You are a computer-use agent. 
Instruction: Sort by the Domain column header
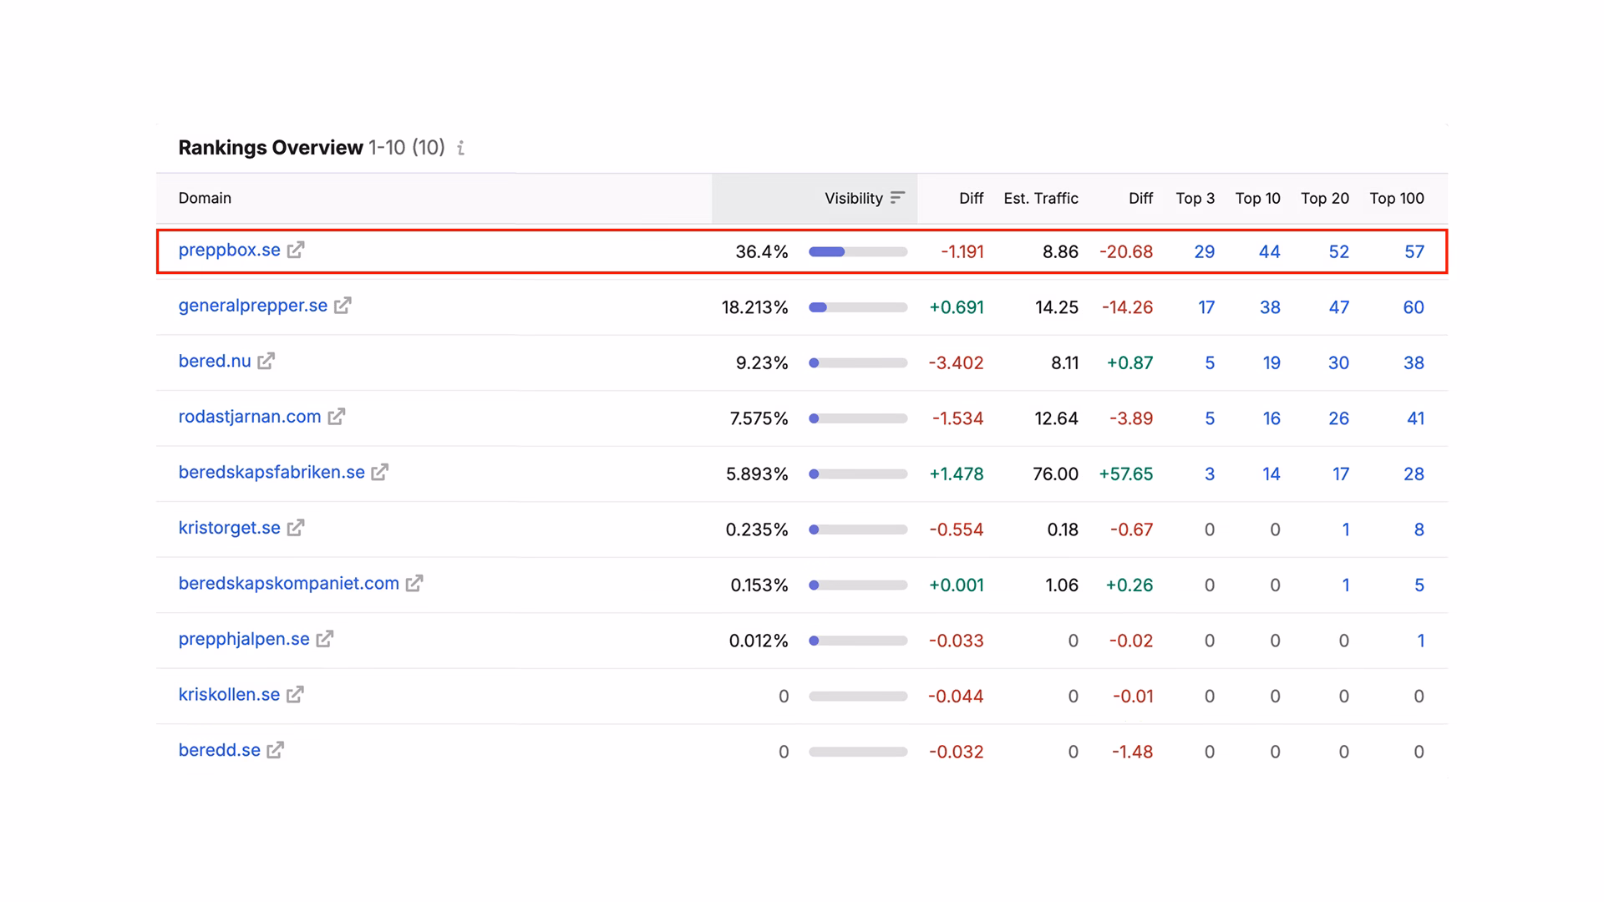[x=205, y=198]
